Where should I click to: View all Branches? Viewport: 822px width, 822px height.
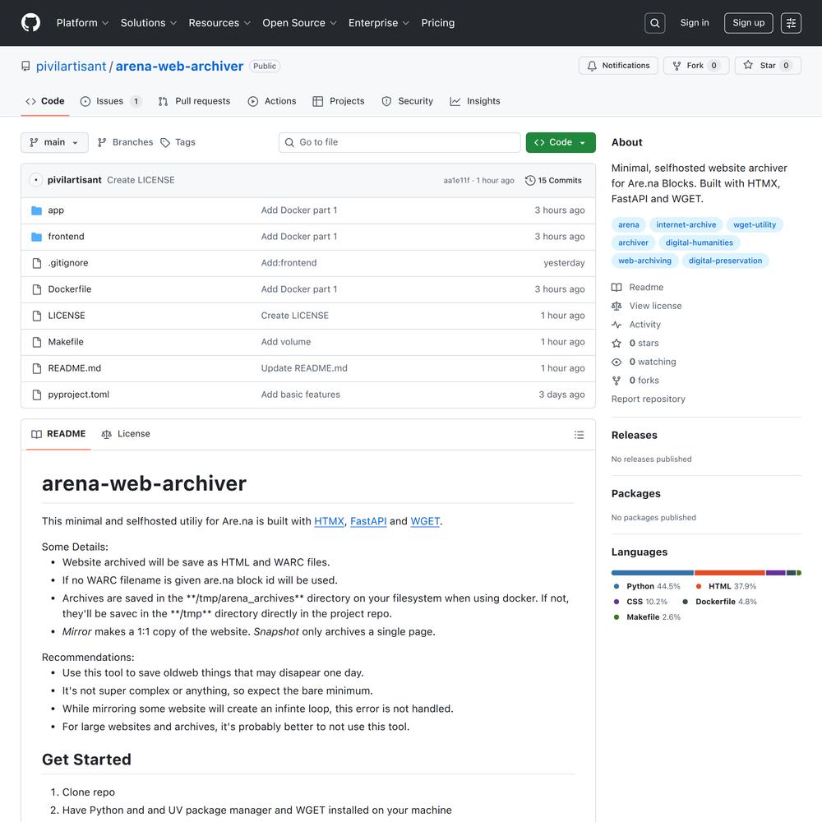pyautogui.click(x=125, y=142)
